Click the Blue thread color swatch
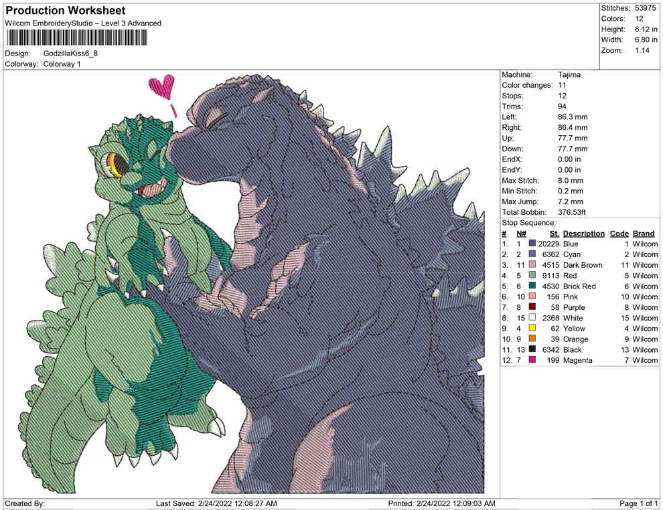 coord(532,244)
